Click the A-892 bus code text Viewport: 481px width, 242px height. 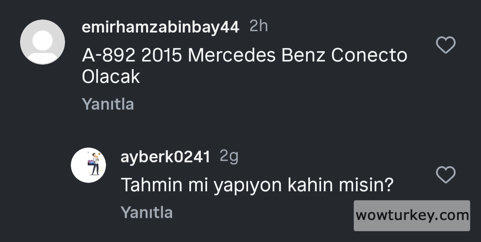tap(109, 56)
